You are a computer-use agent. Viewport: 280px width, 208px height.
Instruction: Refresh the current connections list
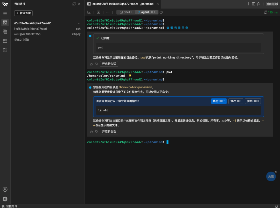pyautogui.click(x=74, y=4)
